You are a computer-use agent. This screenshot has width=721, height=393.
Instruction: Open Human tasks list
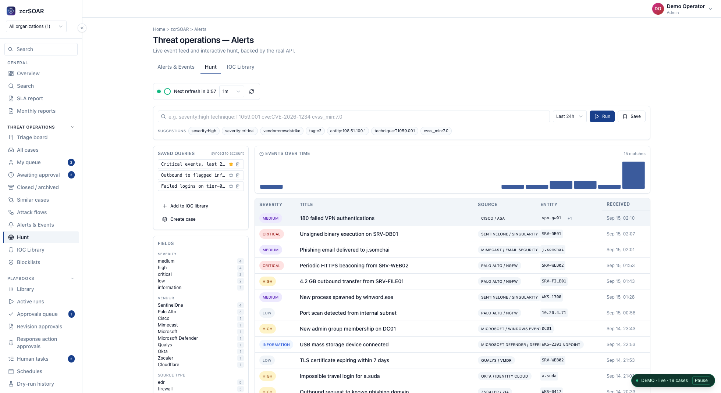pyautogui.click(x=41, y=359)
